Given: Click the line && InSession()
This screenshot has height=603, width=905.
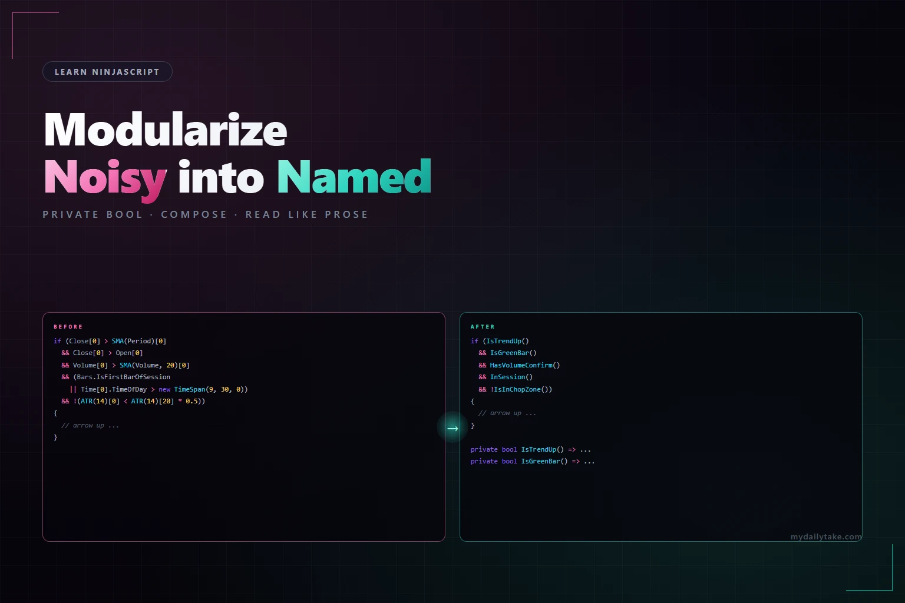Looking at the screenshot, I should point(506,377).
